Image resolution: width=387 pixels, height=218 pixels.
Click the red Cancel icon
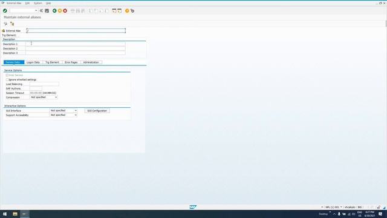(65, 11)
